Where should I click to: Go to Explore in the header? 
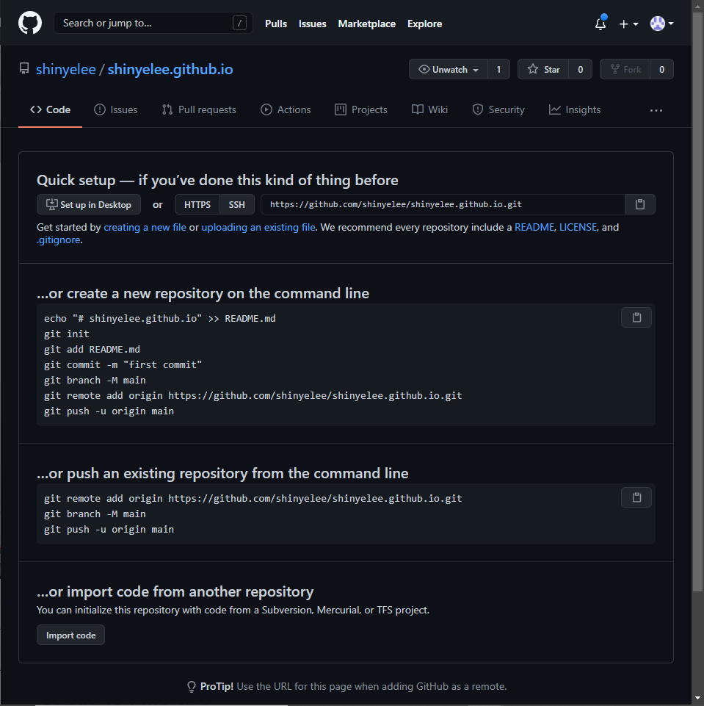[x=424, y=24]
